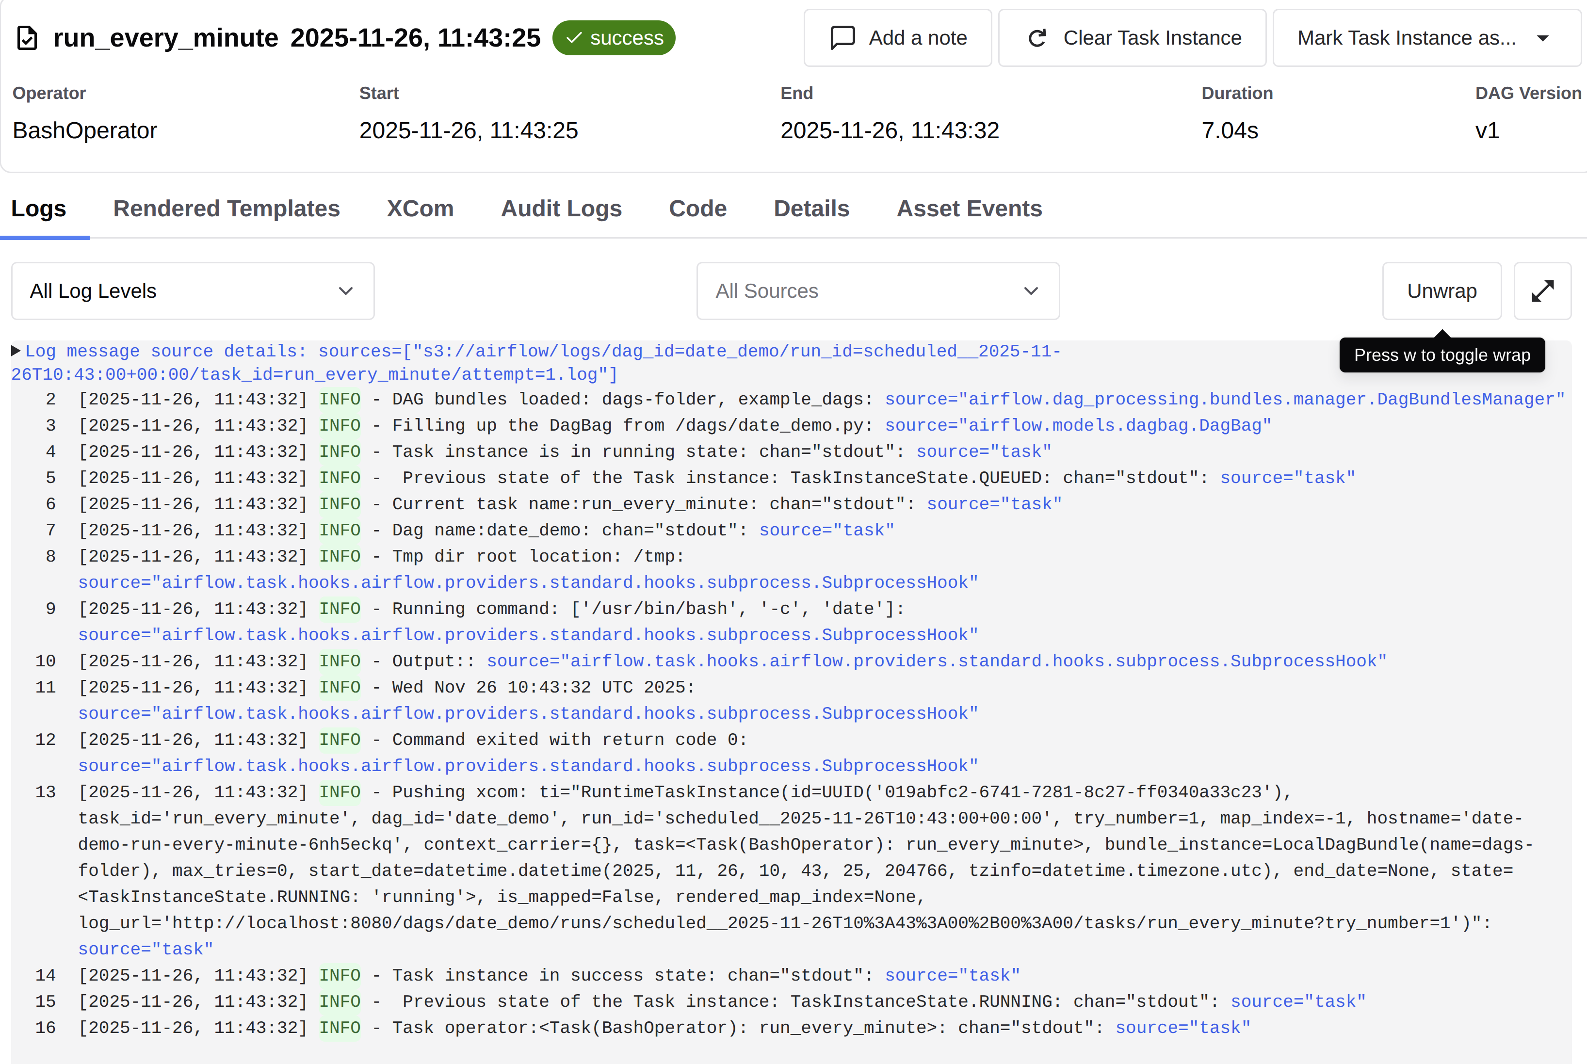Click the Clear Task Instance refresh icon

pyautogui.click(x=1037, y=38)
